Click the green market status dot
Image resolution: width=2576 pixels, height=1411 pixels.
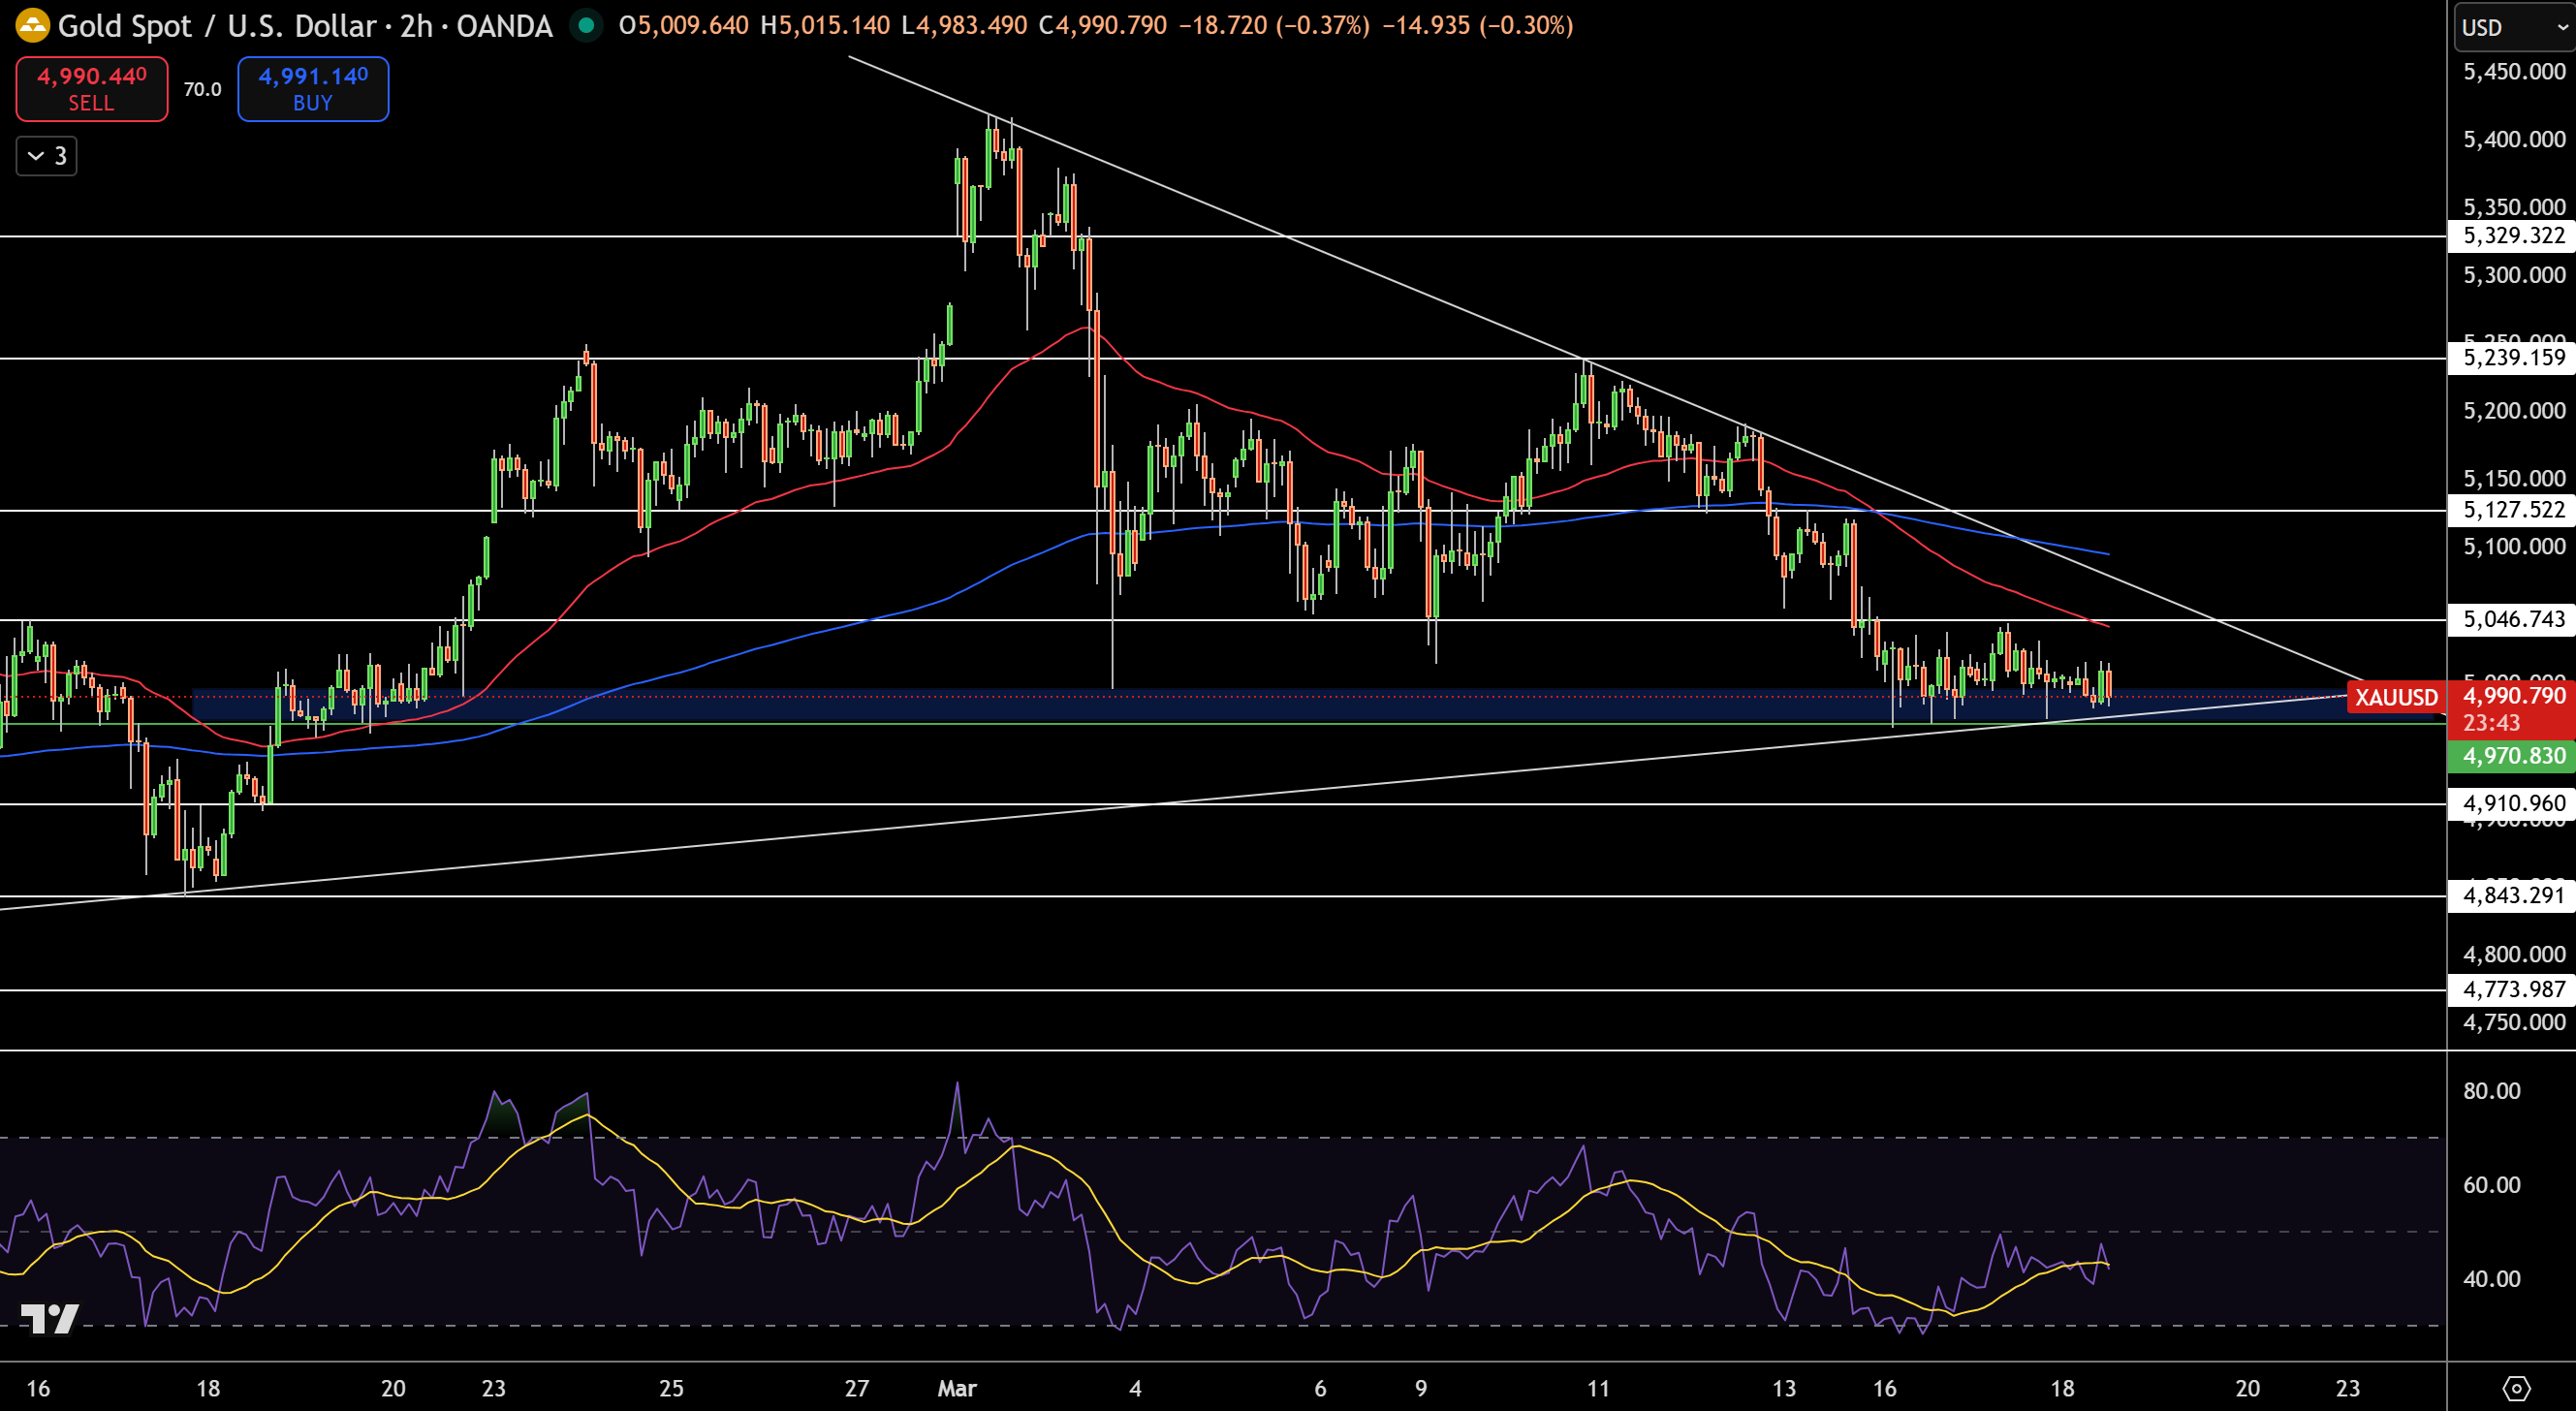coord(586,26)
